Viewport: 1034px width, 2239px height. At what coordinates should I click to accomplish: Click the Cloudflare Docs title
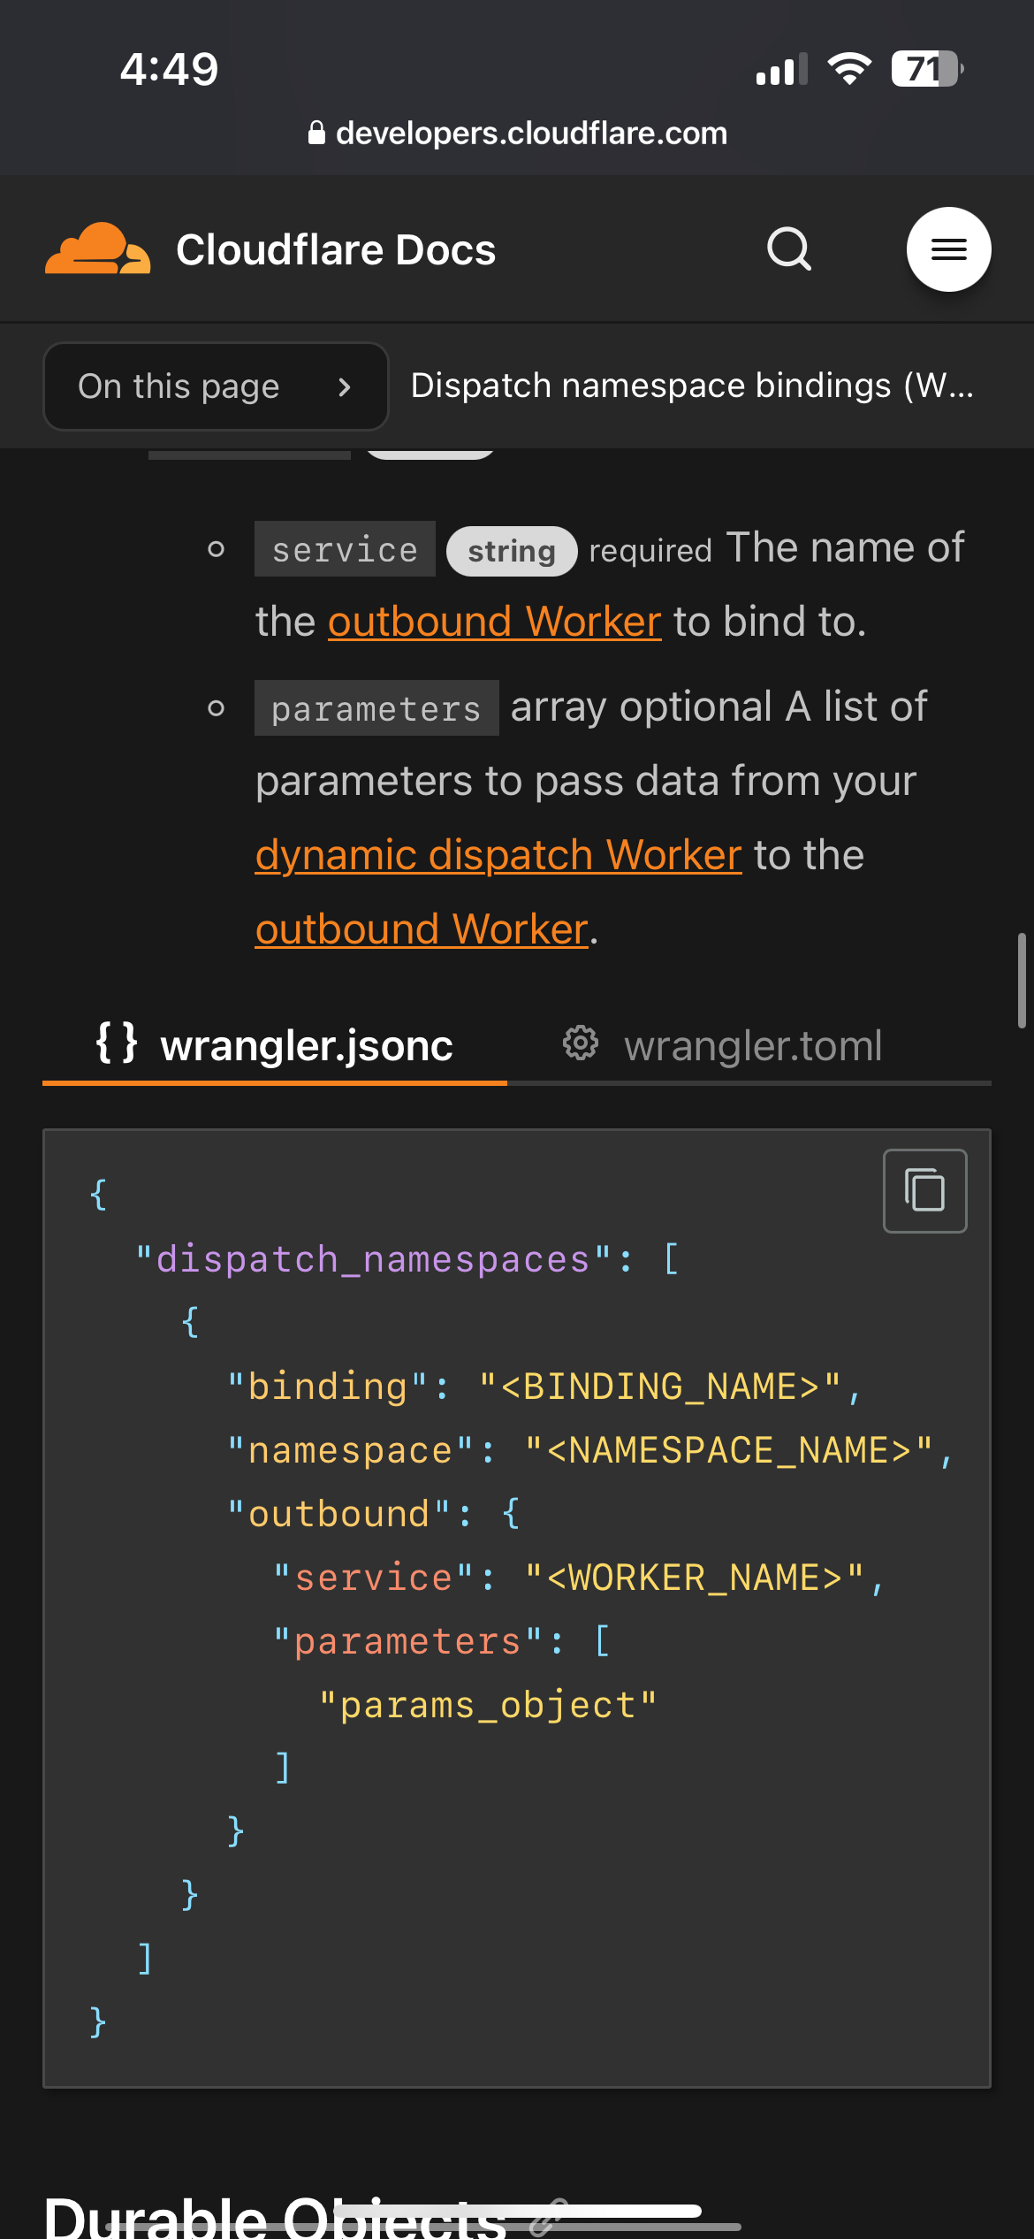coord(336,250)
